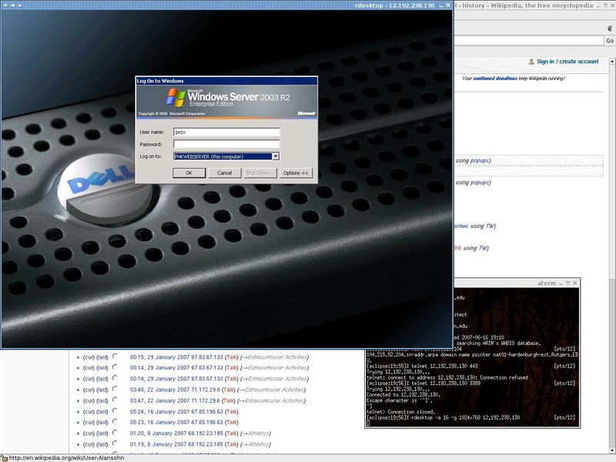The height and width of the screenshot is (462, 616).
Task: Click the user icon beside Sign in
Action: click(x=531, y=62)
